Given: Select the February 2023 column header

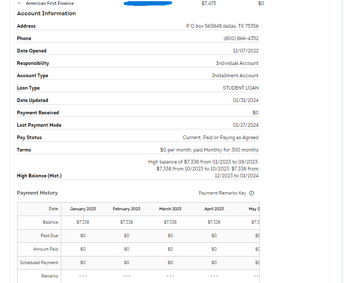Looking at the screenshot, I should tap(126, 209).
